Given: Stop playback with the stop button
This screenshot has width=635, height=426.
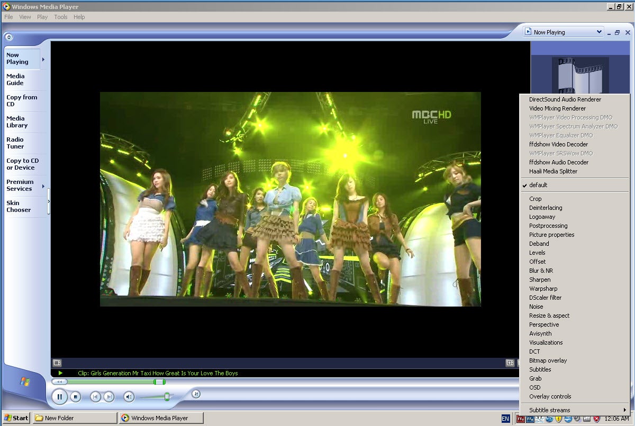Looking at the screenshot, I should pyautogui.click(x=76, y=396).
